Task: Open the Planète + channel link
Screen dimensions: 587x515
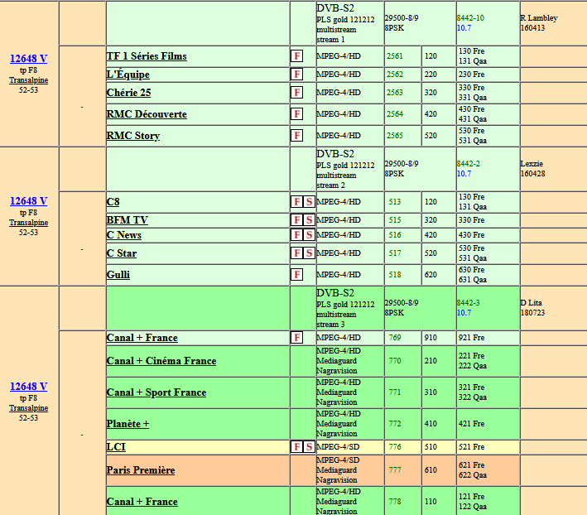Action: pos(128,424)
